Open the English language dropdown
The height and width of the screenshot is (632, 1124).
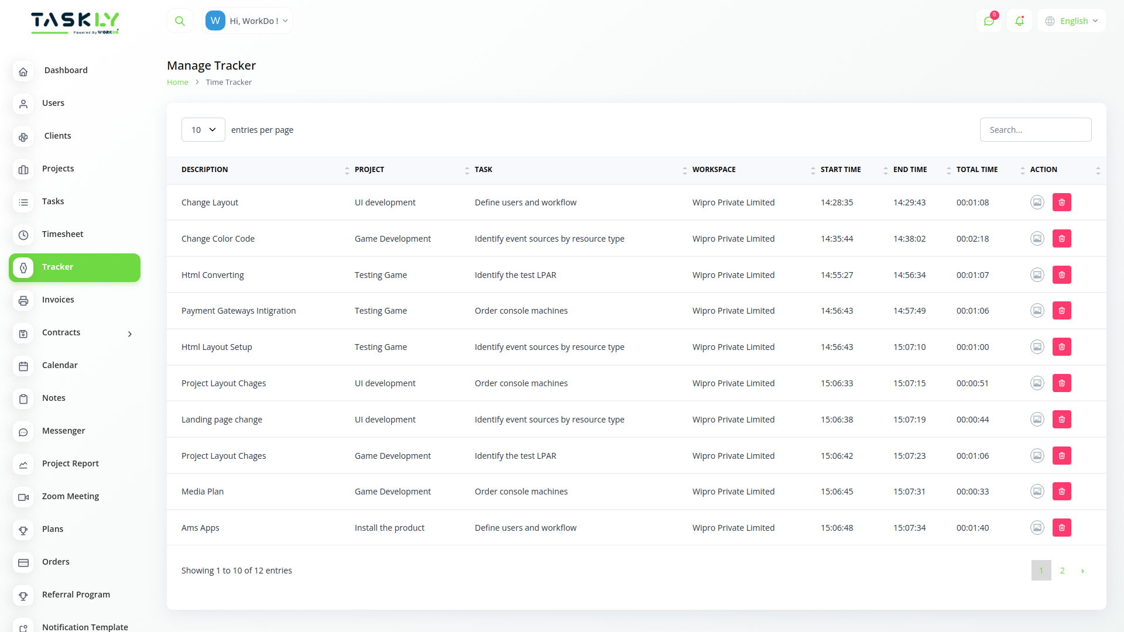[1071, 20]
